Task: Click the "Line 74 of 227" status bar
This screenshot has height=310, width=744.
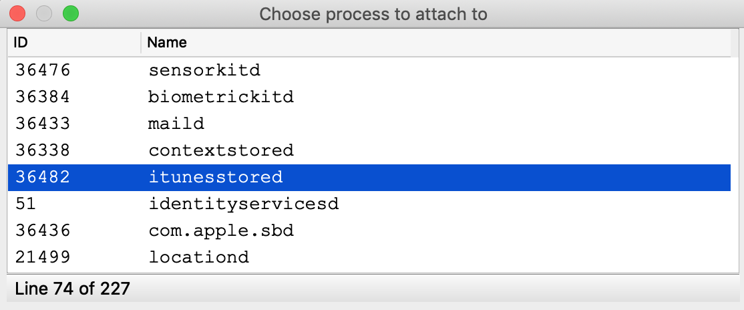Action: click(x=72, y=289)
